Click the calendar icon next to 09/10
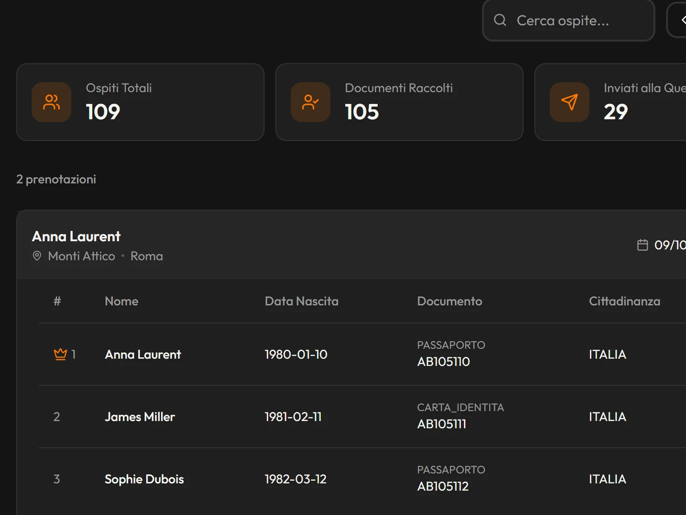This screenshot has height=515, width=686. (x=643, y=245)
